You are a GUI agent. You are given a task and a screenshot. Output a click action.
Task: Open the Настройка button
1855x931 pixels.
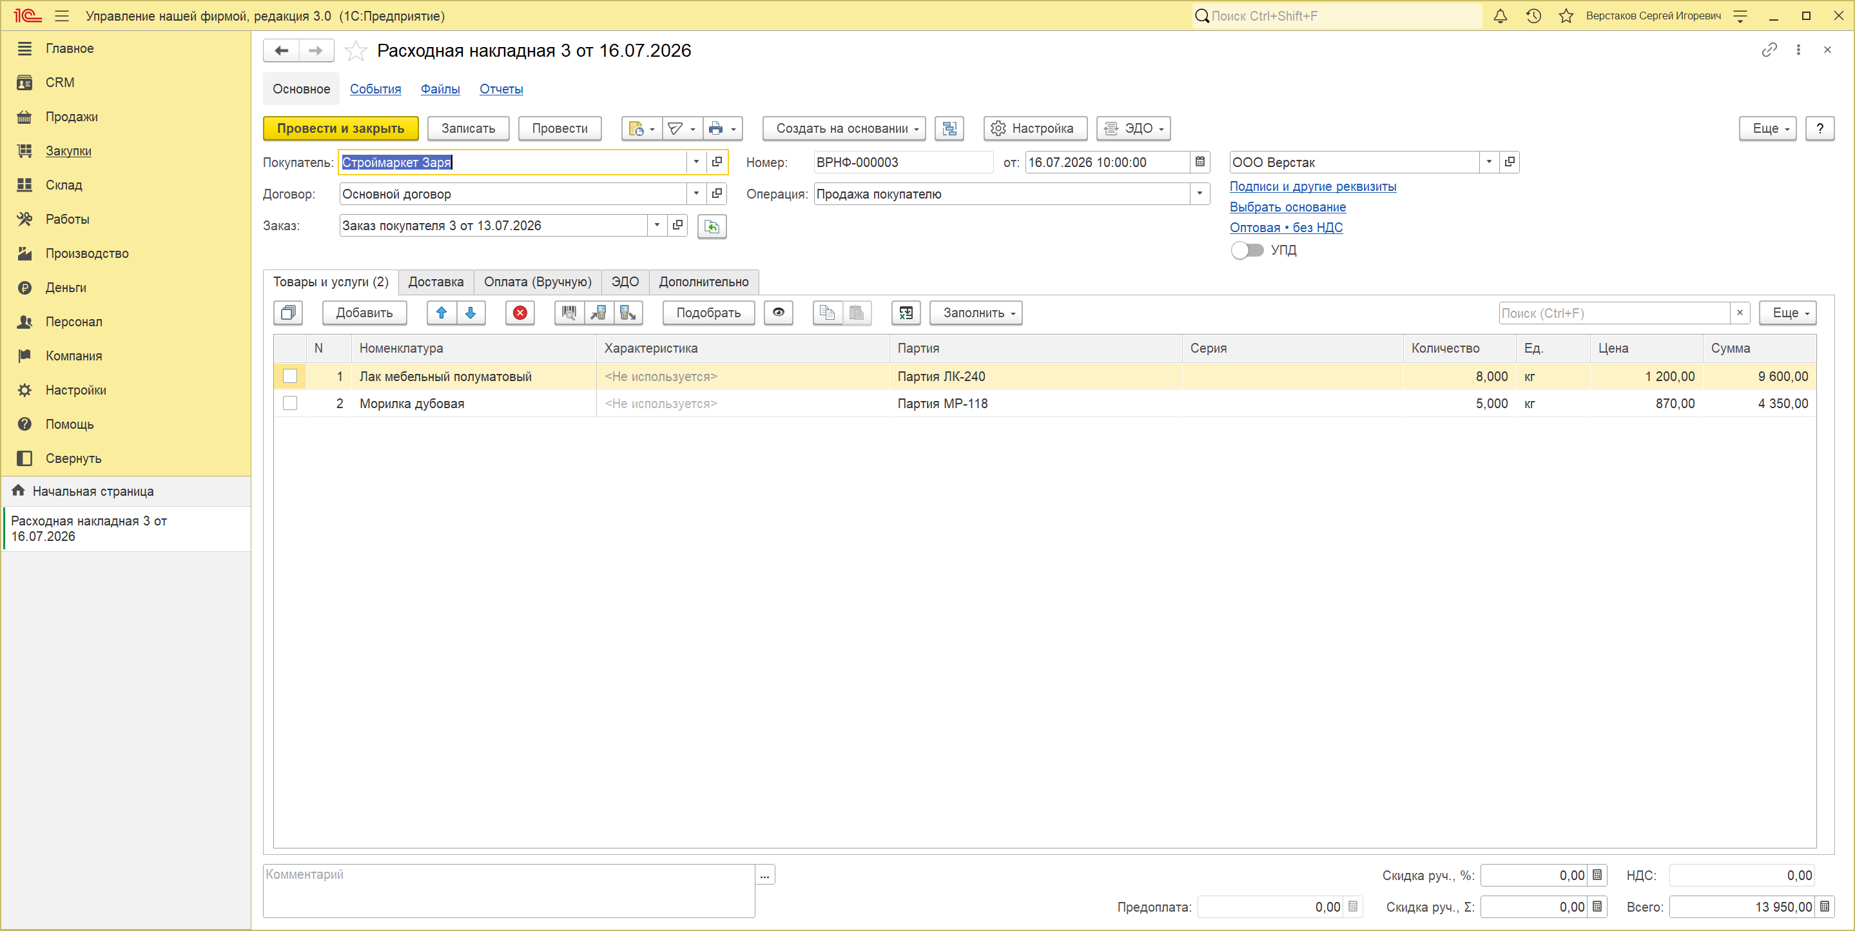coord(1036,128)
